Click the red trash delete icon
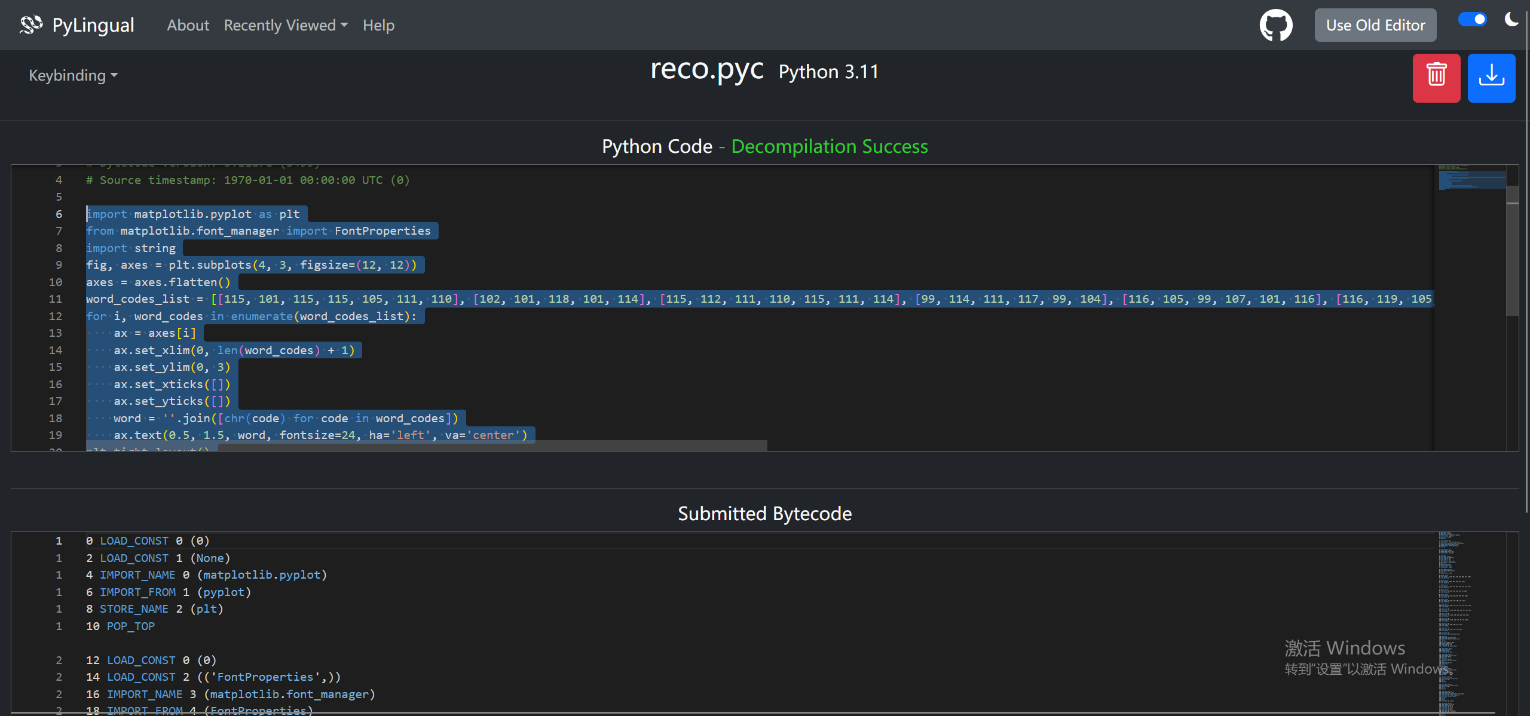The image size is (1530, 716). [x=1436, y=78]
